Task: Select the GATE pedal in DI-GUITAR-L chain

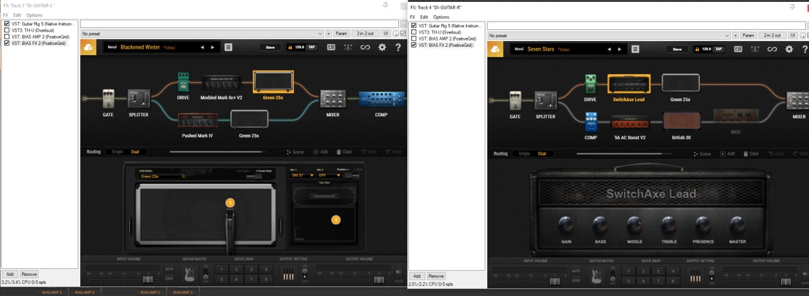Action: point(108,99)
